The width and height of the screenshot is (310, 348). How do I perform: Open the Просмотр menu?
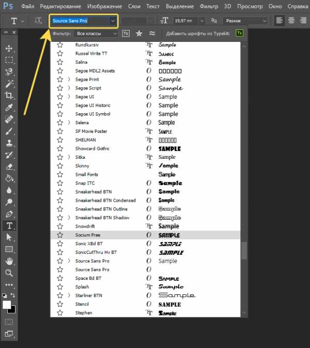click(250, 6)
